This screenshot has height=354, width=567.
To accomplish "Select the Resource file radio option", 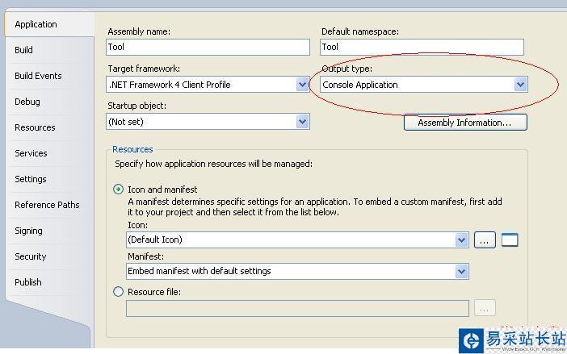I will tap(119, 292).
